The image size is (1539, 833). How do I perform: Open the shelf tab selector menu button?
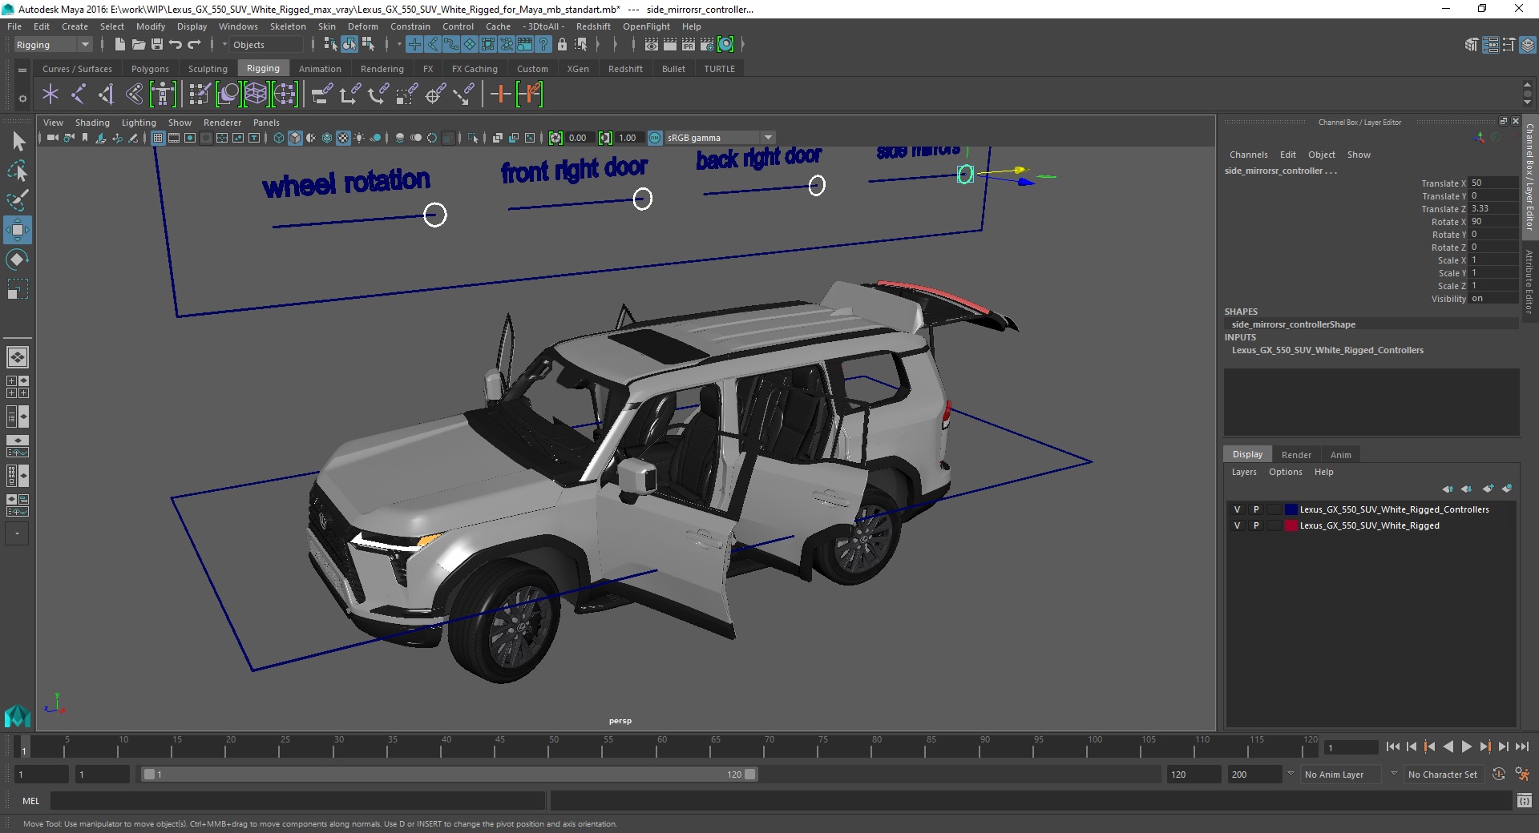tap(22, 70)
